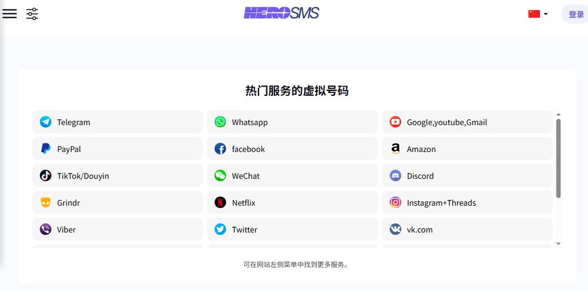Open the filter sliders settings icon
This screenshot has width=588, height=291.
[x=32, y=14]
